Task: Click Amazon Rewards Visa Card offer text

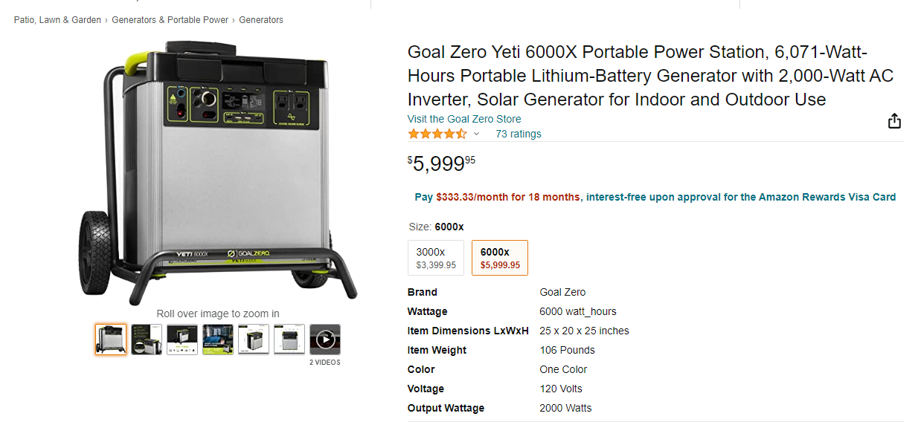Action: pyautogui.click(x=827, y=197)
